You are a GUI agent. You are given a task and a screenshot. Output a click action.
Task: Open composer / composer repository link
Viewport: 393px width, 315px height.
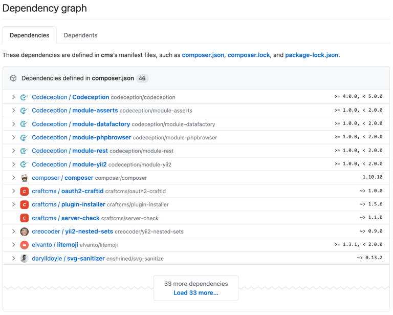pos(62,178)
